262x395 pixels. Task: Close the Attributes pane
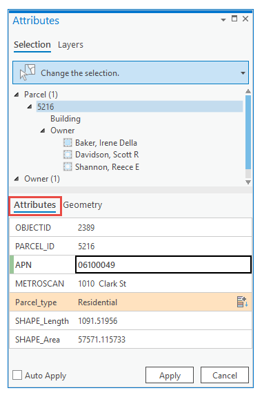click(x=245, y=19)
